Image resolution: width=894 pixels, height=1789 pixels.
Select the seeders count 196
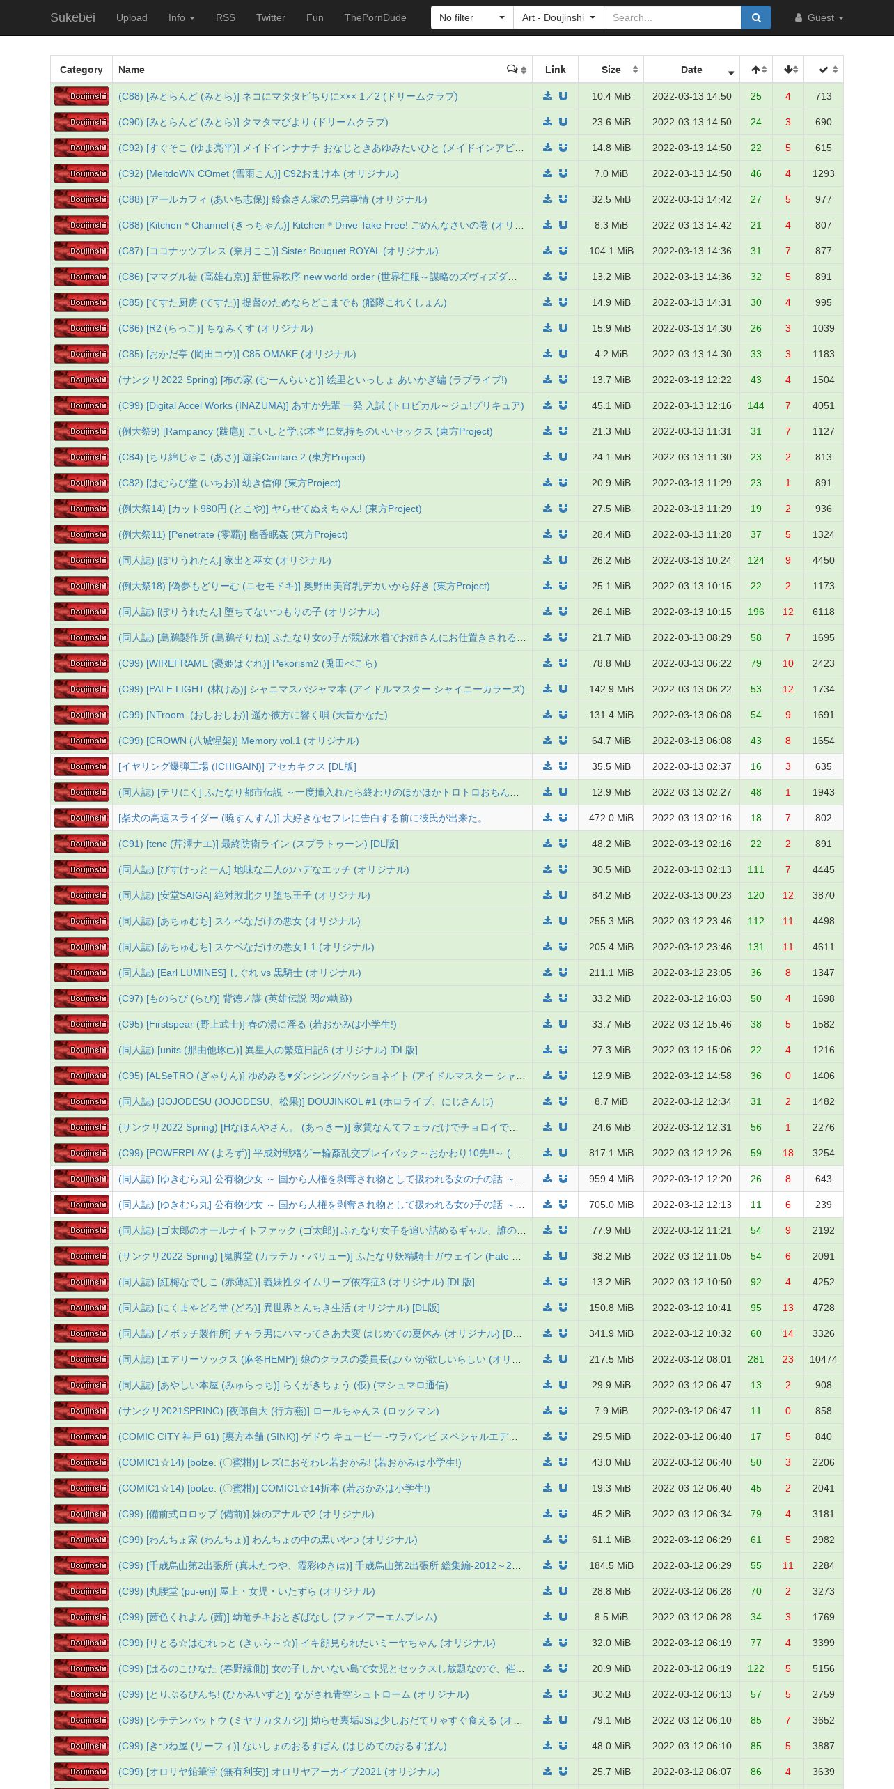click(x=756, y=612)
